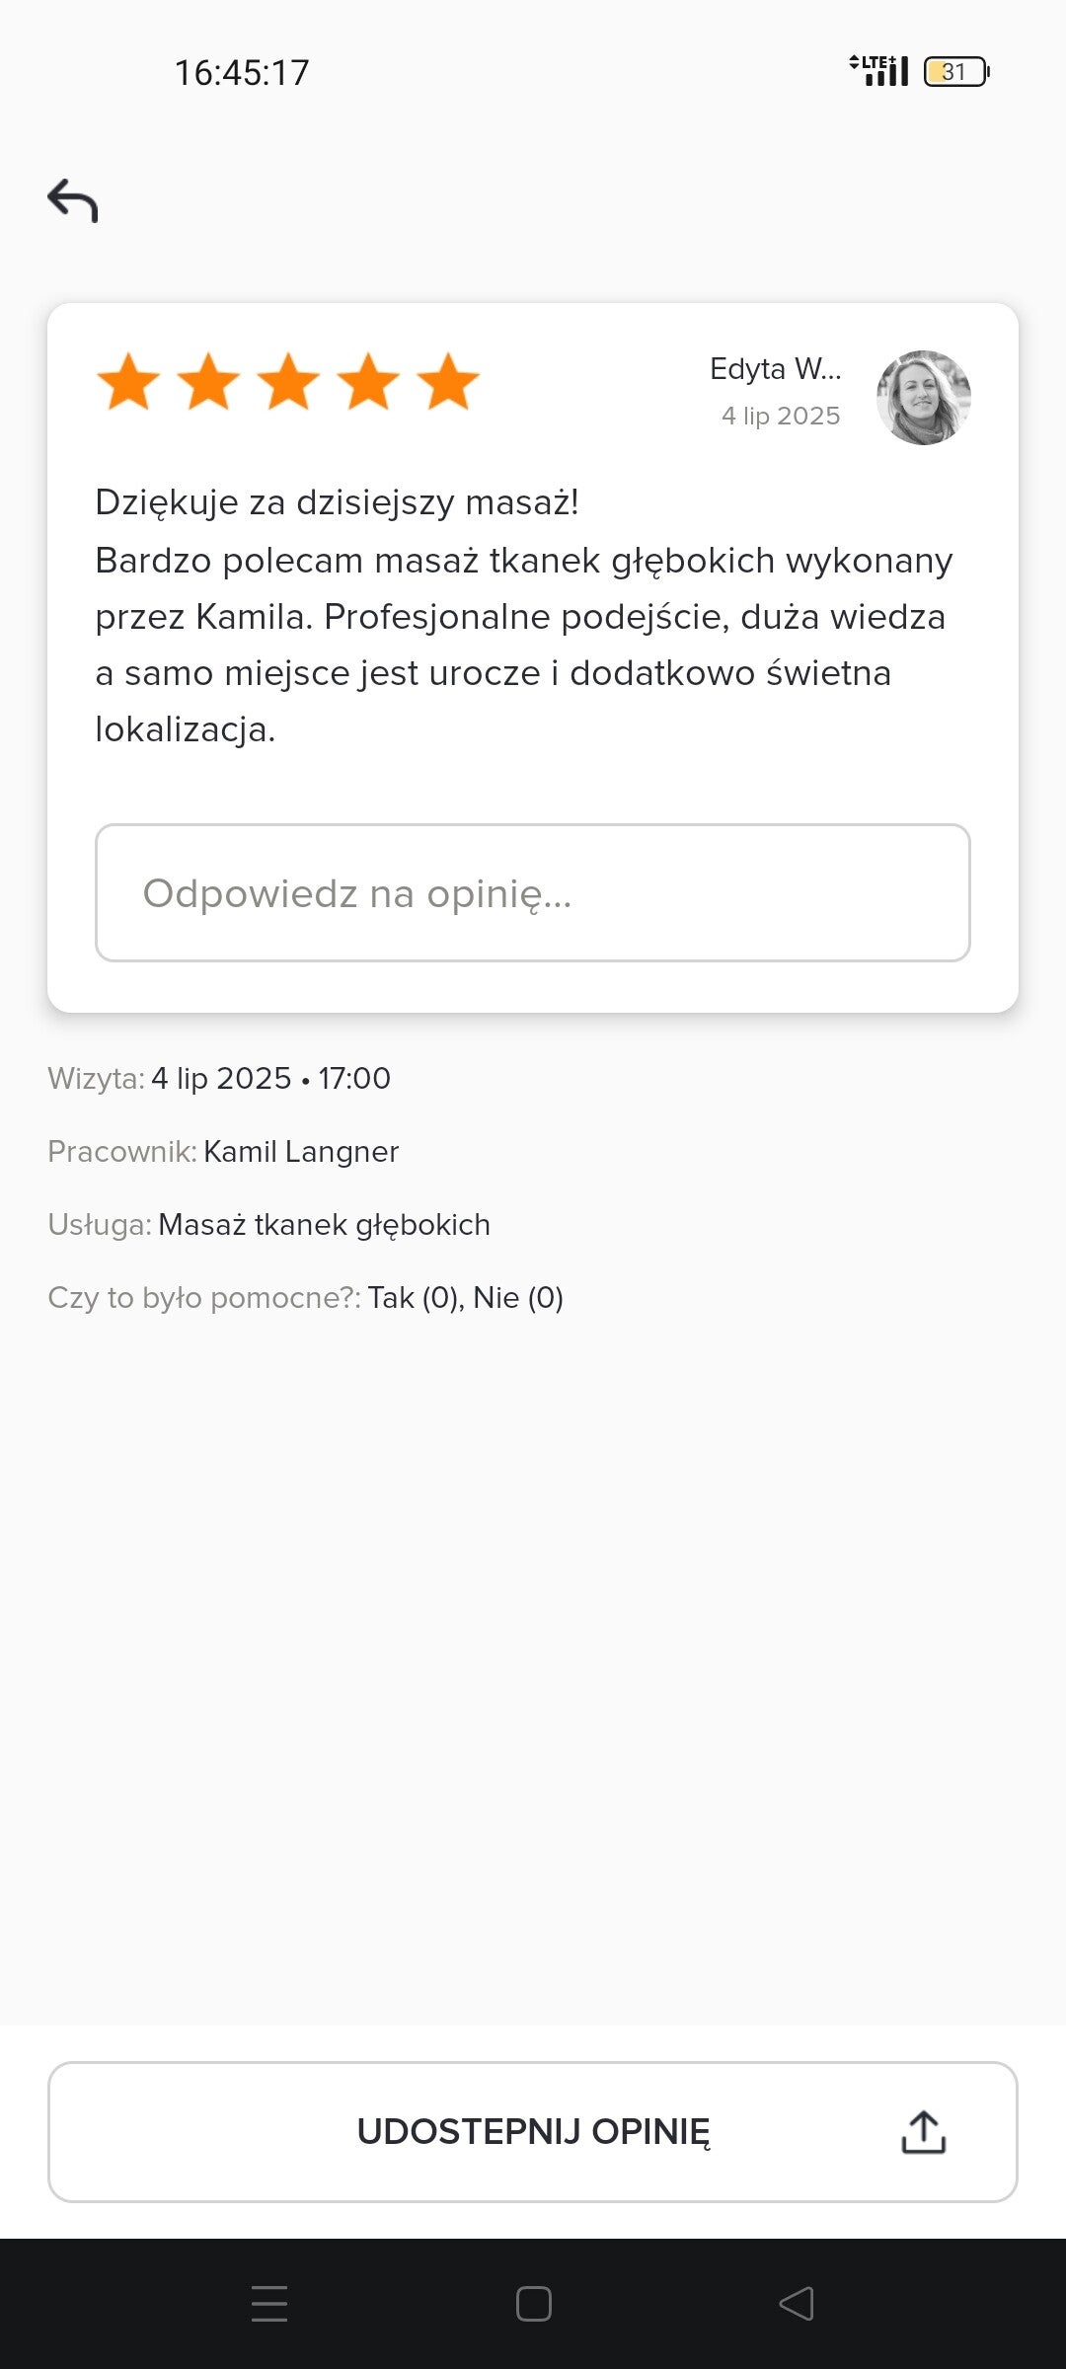Click the fourth orange rating star
Viewport: 1066px width, 2369px height.
coord(368,382)
